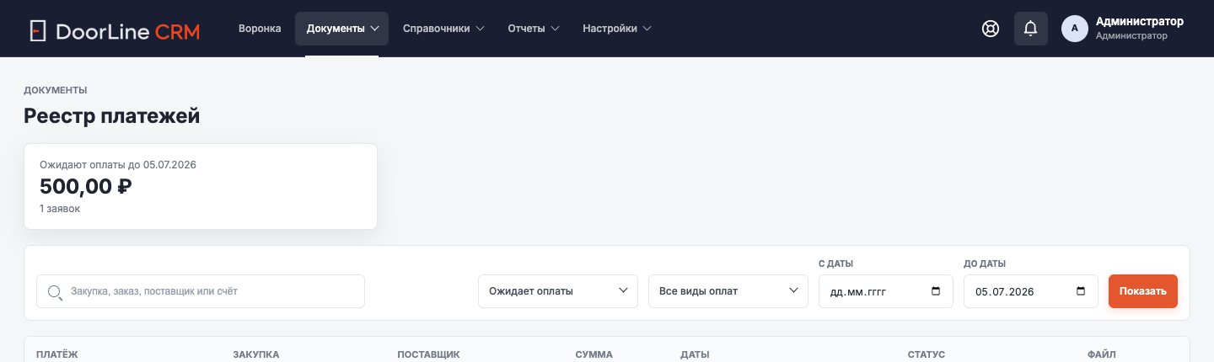Open notifications bell

1030,29
